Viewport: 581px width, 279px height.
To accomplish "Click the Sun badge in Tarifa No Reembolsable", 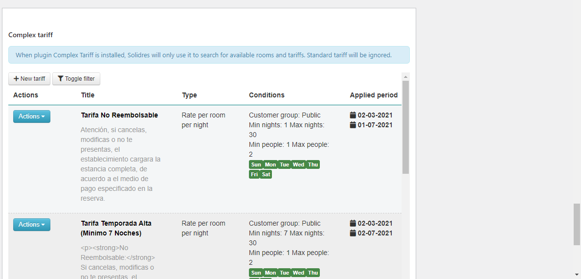I will pos(256,164).
